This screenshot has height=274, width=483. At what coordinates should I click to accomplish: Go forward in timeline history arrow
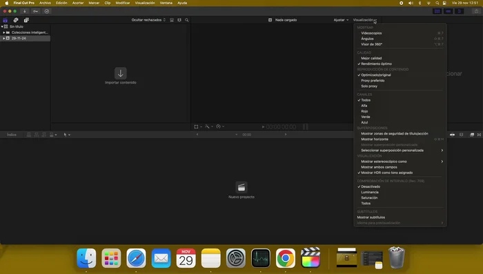(286, 135)
